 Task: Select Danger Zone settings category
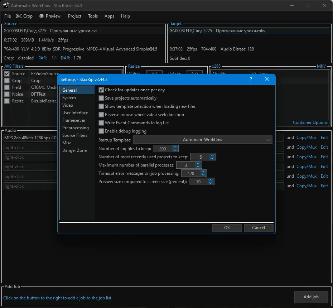coord(74,150)
